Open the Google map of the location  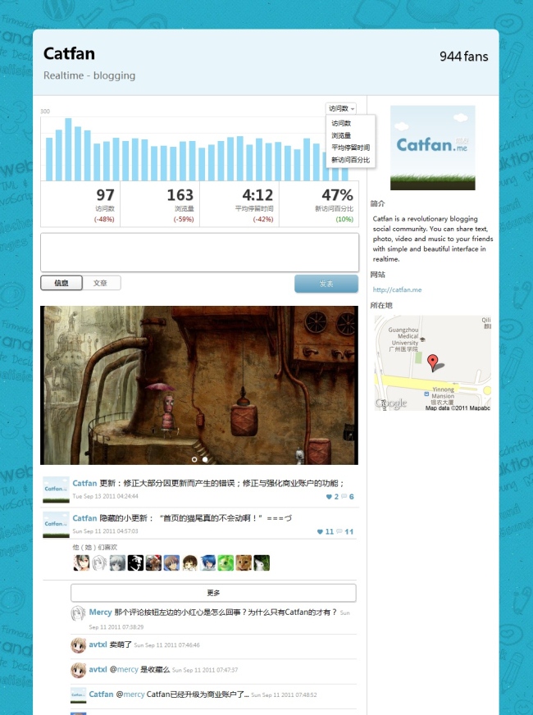433,363
